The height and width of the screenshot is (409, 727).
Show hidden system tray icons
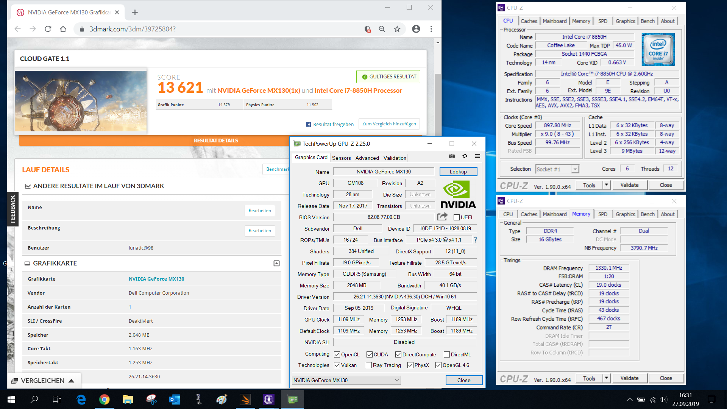coord(629,400)
